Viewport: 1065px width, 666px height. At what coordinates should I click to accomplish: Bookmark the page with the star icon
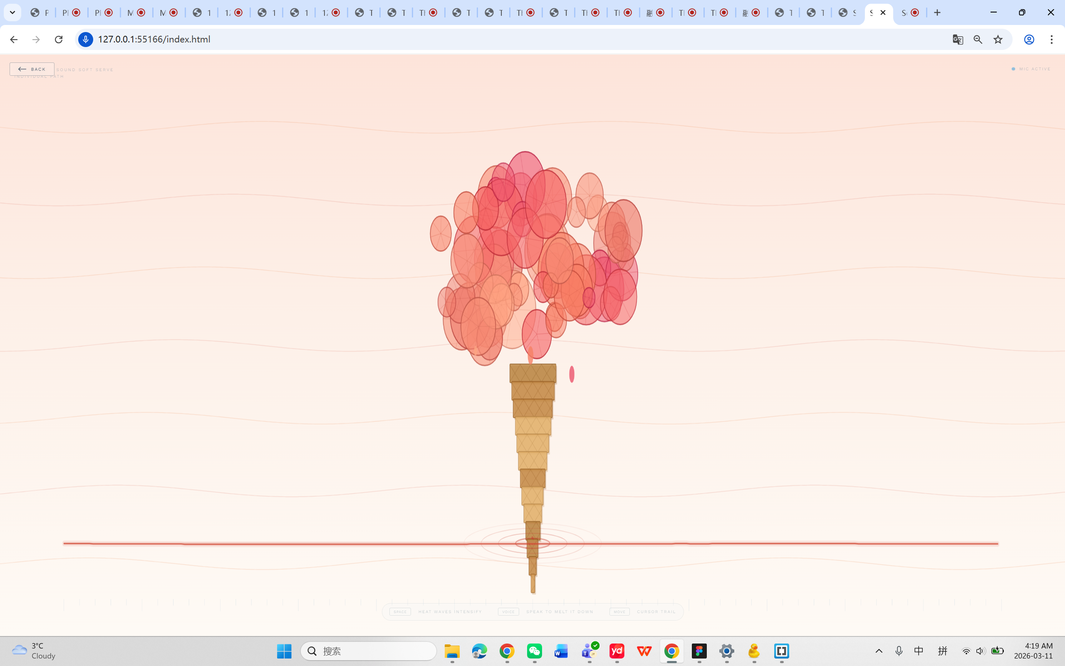click(x=998, y=39)
